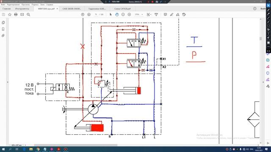271x152 pixels.
Task: Open the Просмотр menu
Action: [25, 5]
